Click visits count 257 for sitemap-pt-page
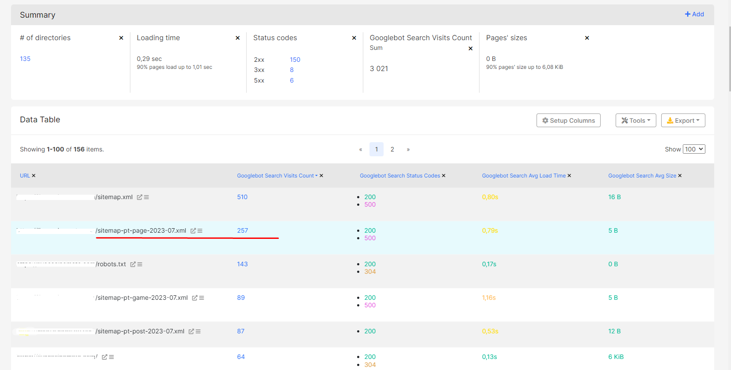The width and height of the screenshot is (731, 370). pyautogui.click(x=243, y=230)
